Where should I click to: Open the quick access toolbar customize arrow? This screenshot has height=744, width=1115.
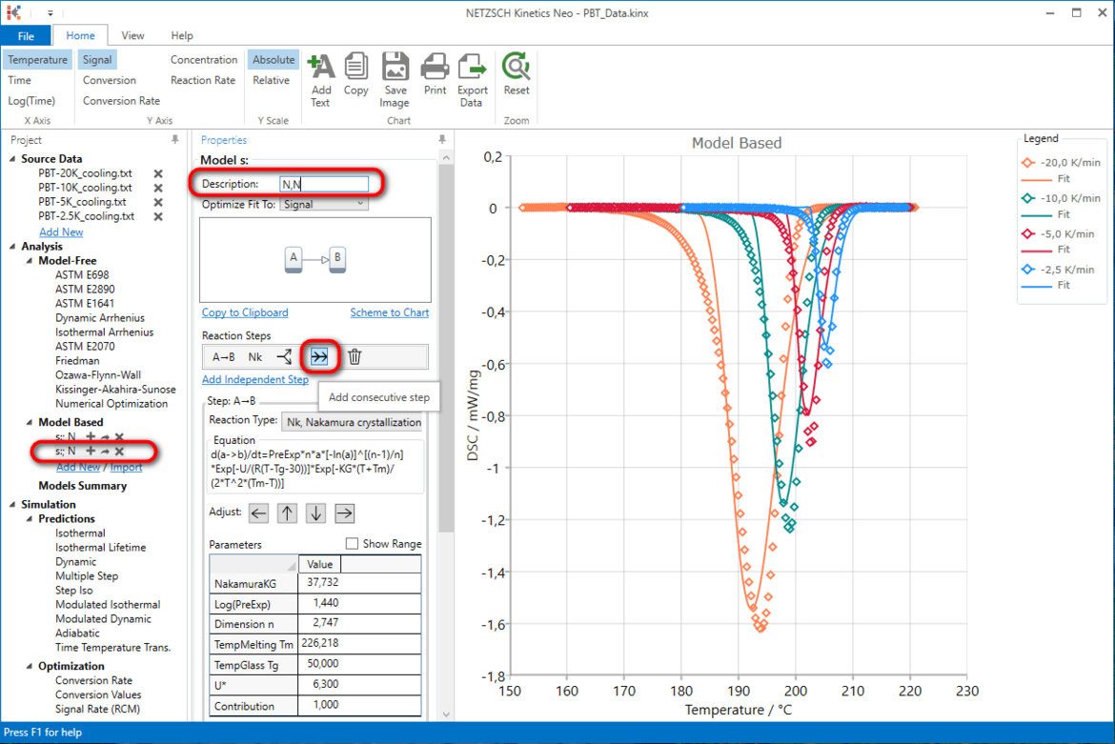(50, 12)
